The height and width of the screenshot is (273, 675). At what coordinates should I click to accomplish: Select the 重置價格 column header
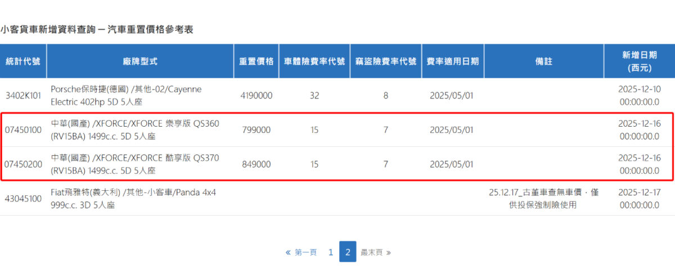point(256,61)
